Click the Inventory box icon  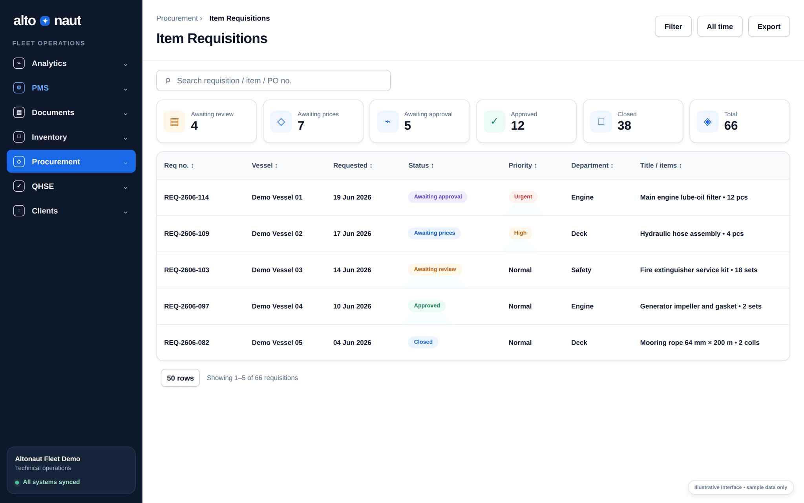point(19,137)
